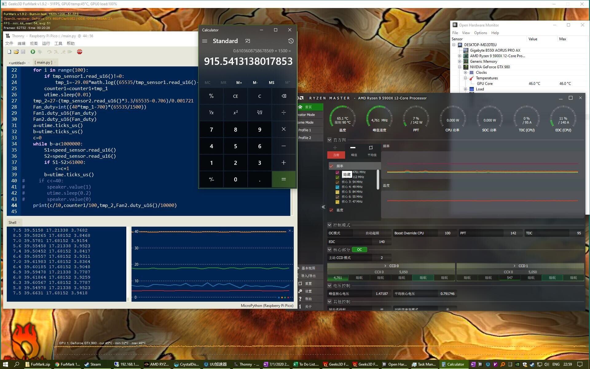The height and width of the screenshot is (369, 590).
Task: Toggle the 核心 5: 84 MHz checkbox
Action: pos(337,192)
